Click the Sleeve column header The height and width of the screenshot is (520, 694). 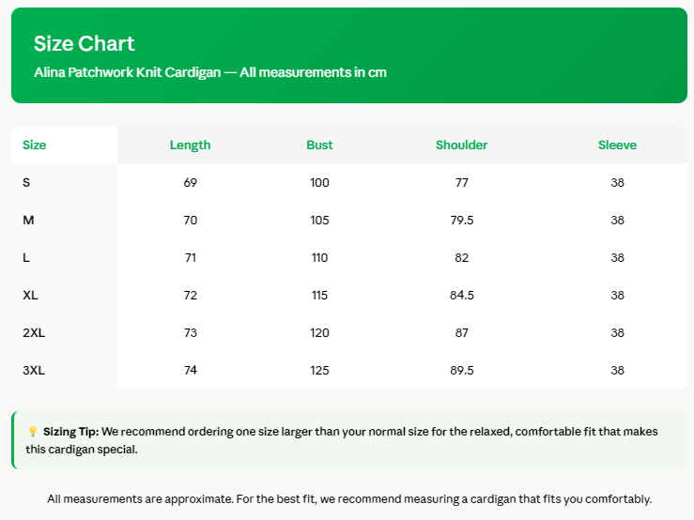click(x=617, y=145)
